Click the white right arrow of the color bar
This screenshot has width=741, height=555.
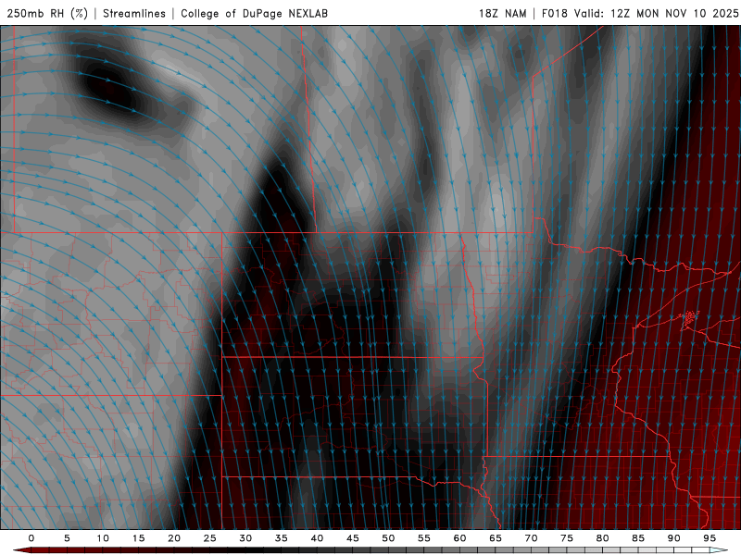click(719, 550)
